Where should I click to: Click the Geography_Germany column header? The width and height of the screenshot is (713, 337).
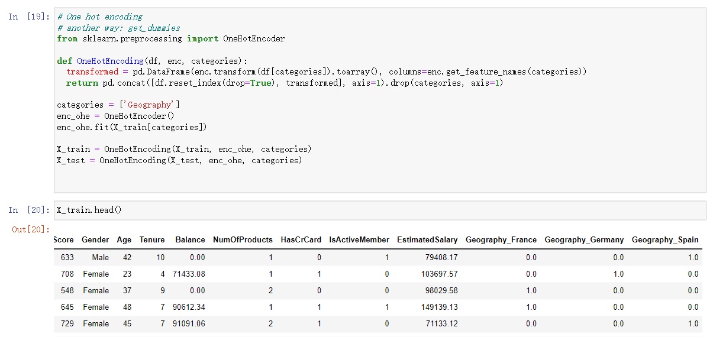pyautogui.click(x=584, y=239)
